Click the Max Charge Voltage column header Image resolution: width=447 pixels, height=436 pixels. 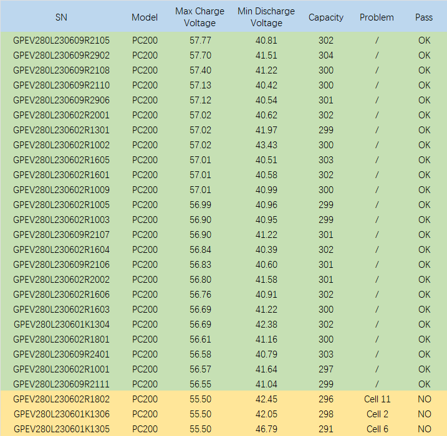pos(199,17)
